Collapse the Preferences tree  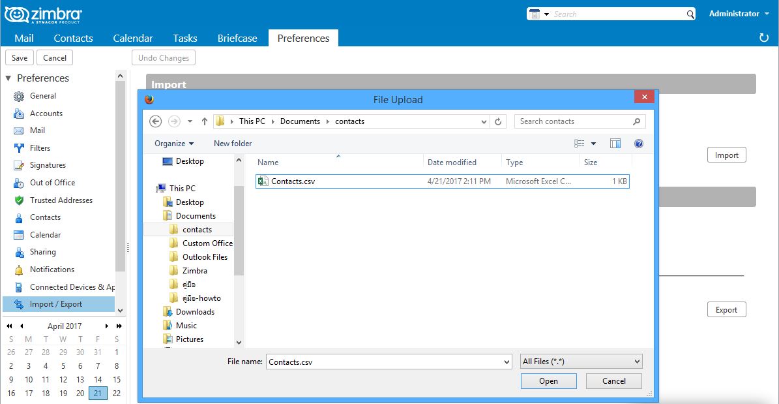pyautogui.click(x=8, y=78)
